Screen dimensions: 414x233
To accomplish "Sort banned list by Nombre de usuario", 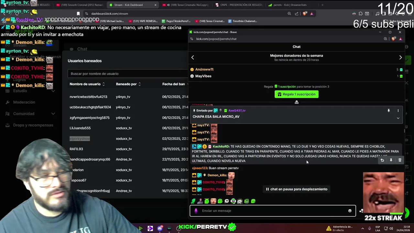I will pos(87,84).
